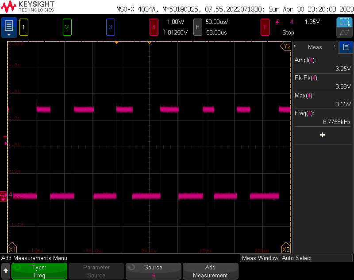354x280 pixels.
Task: Open the Source 4 selector softkey
Action: tap(153, 271)
